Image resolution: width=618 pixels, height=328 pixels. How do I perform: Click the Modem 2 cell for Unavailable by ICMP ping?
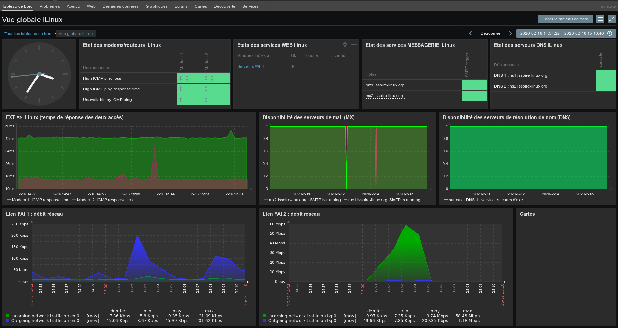[216, 100]
